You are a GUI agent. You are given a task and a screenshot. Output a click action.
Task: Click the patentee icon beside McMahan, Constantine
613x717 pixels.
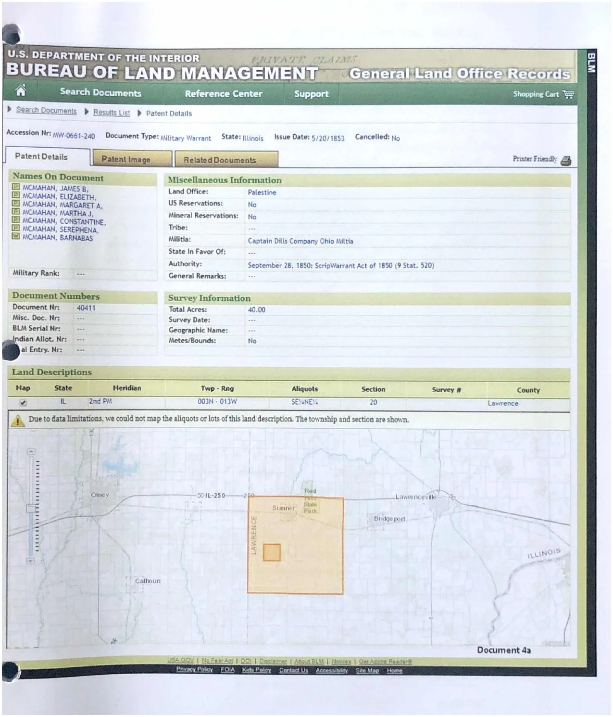[x=15, y=220]
